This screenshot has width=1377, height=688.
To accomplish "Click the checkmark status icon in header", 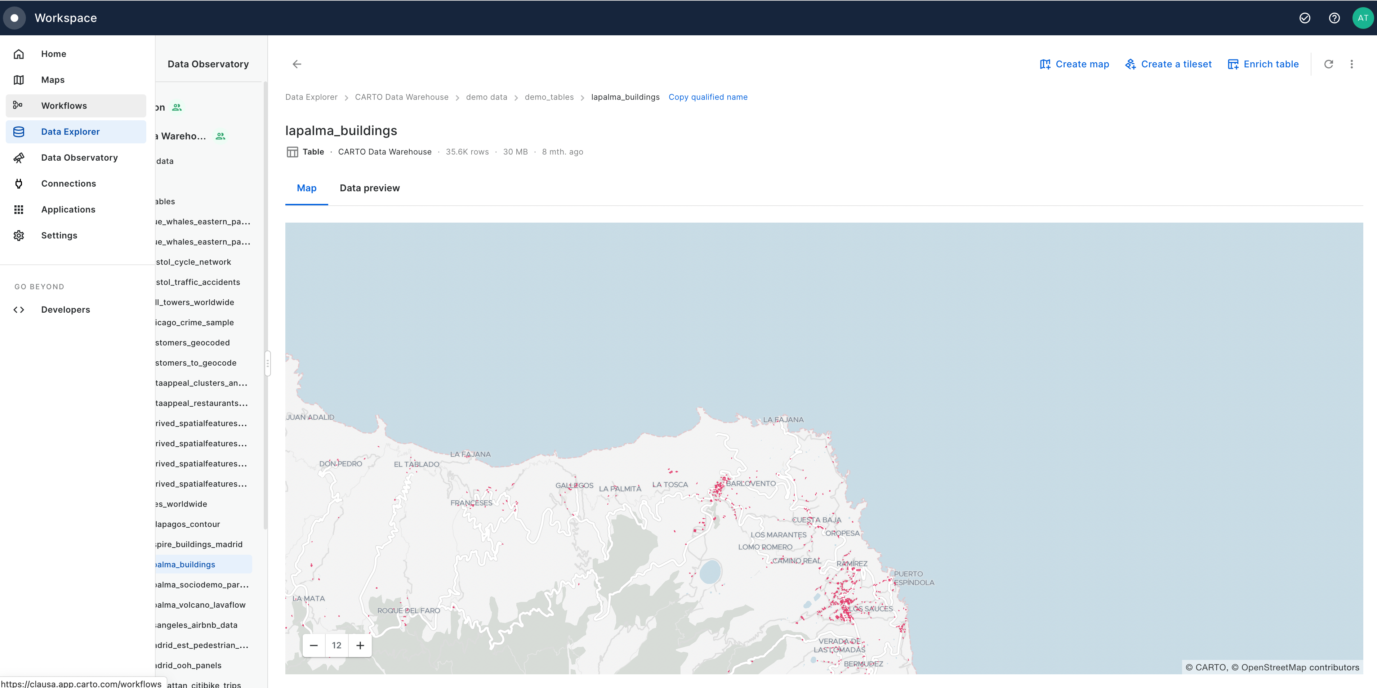I will pos(1305,18).
